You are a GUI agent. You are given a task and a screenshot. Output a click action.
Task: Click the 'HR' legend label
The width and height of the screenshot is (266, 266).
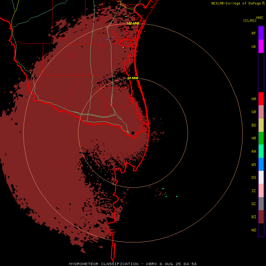254,138
